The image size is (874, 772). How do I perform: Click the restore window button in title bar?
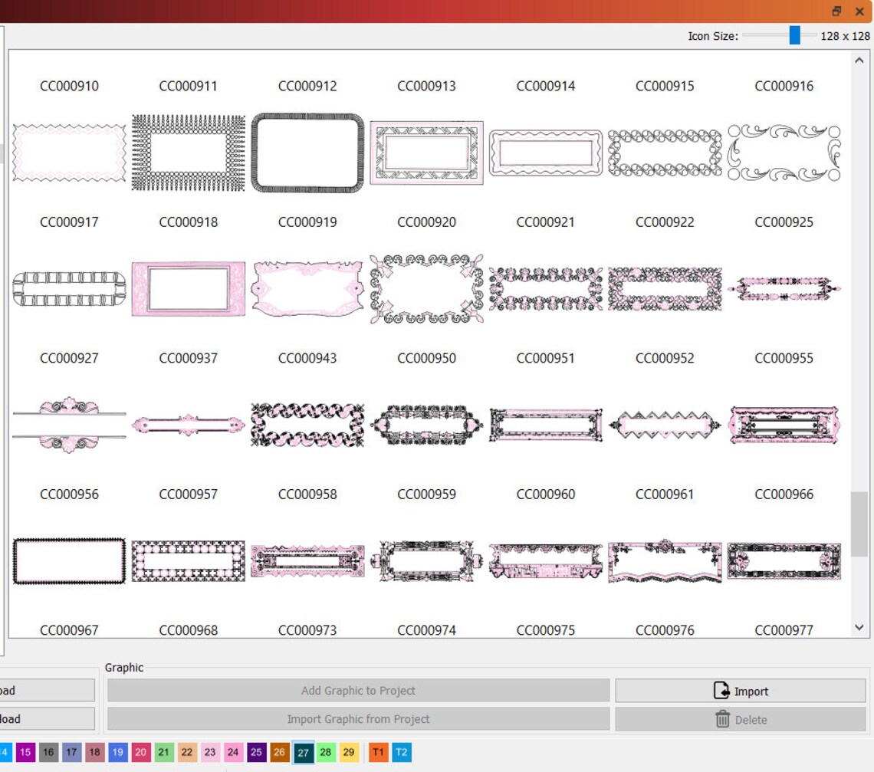pos(836,11)
